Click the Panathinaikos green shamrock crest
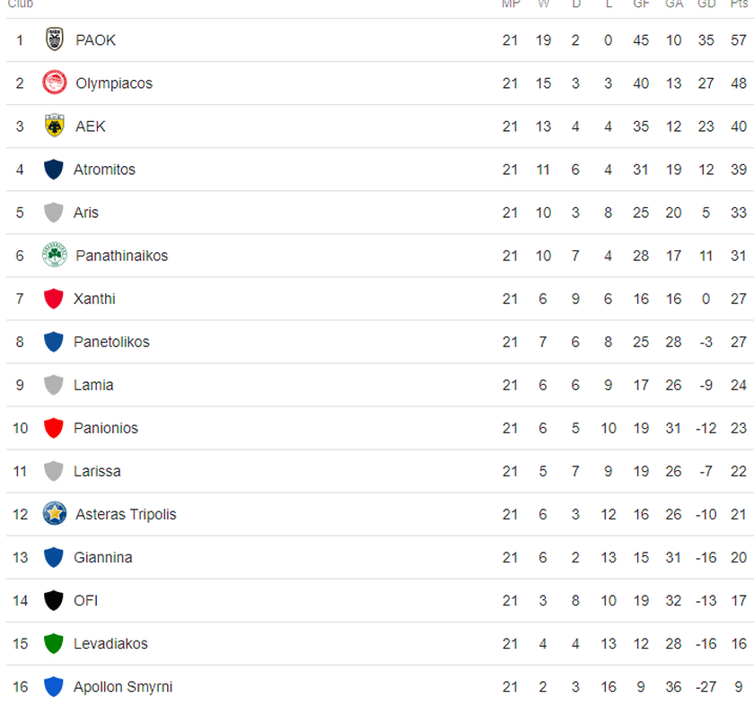Screen dimensions: 754x715 [54, 256]
